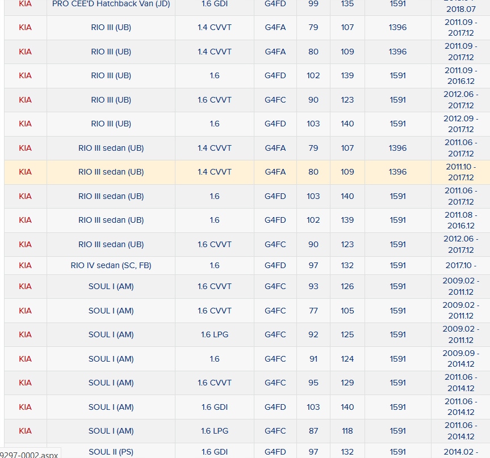Click RIO III sedan (UB) in the highlighted row

[x=111, y=172]
